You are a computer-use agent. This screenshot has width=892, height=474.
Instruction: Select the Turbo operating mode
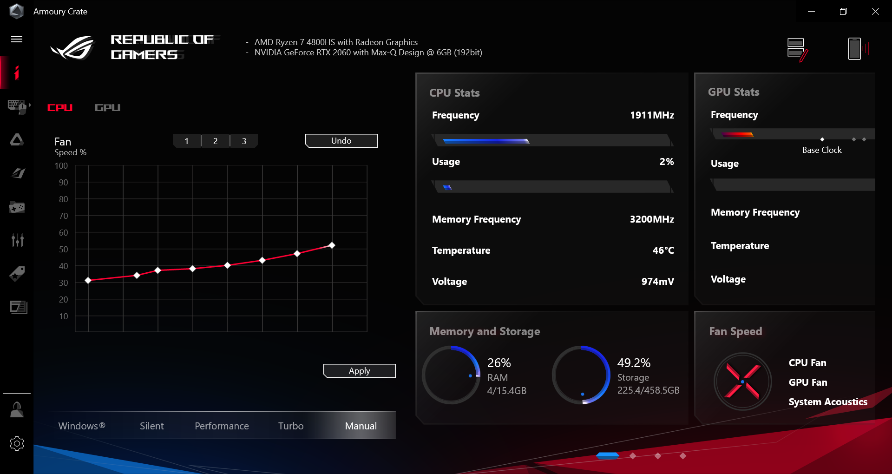click(291, 426)
